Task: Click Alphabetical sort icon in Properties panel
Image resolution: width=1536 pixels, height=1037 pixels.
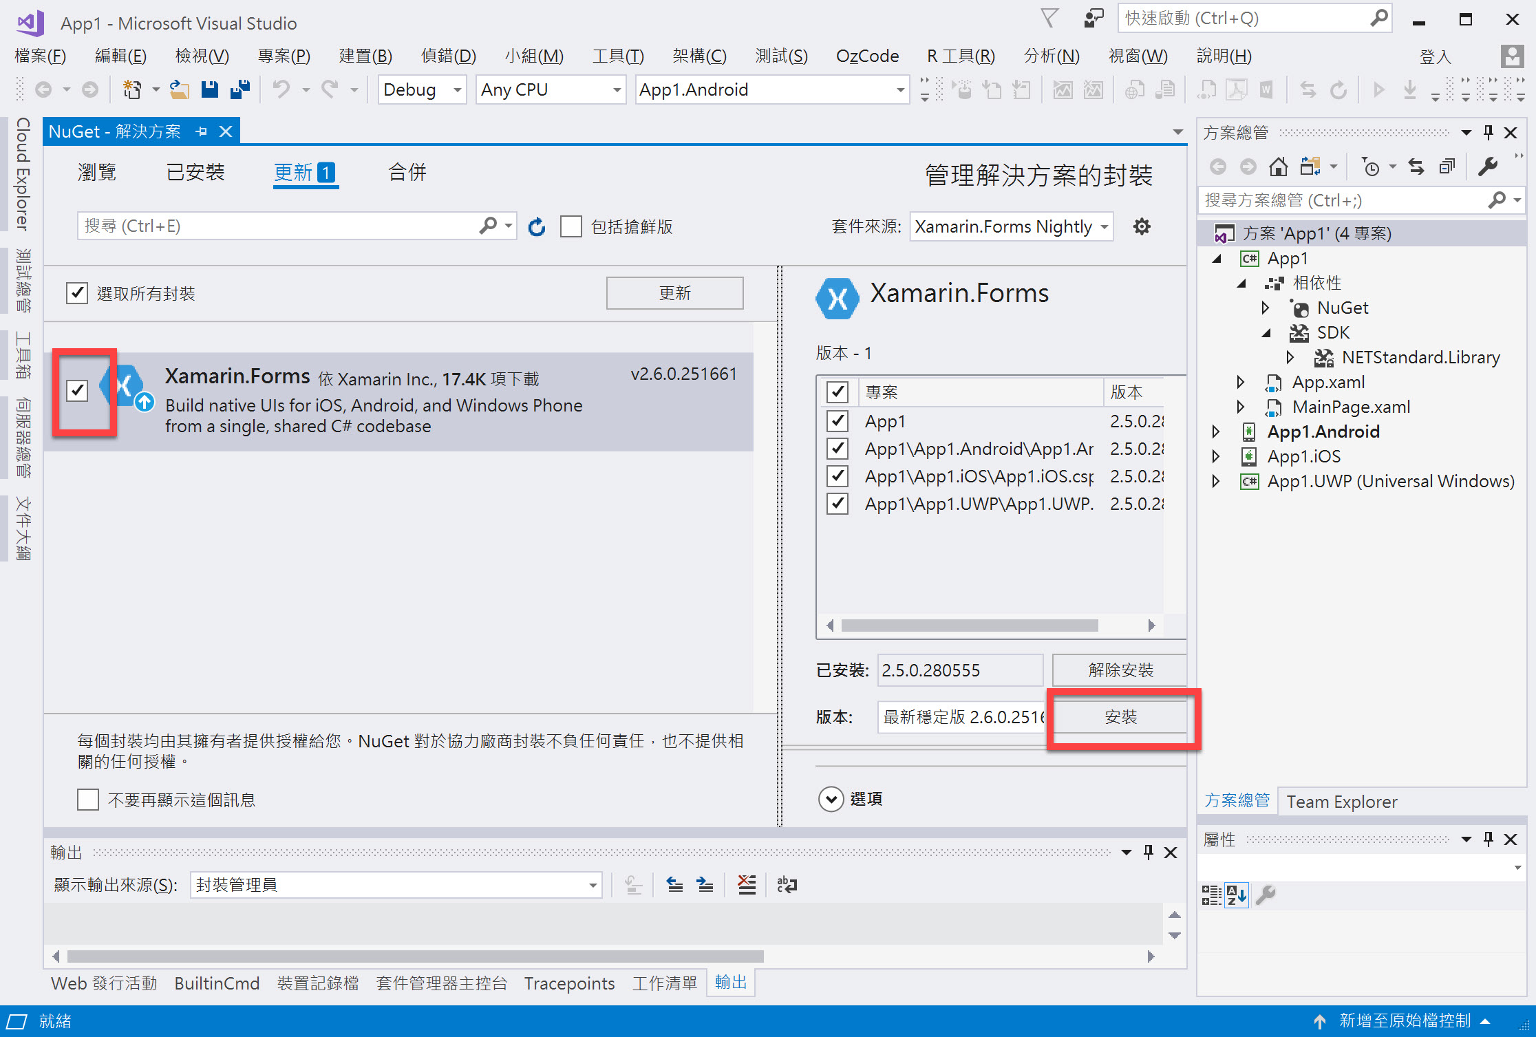Action: pos(1237,895)
